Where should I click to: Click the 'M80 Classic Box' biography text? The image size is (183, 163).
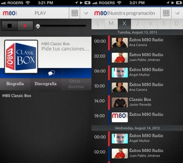(17, 96)
